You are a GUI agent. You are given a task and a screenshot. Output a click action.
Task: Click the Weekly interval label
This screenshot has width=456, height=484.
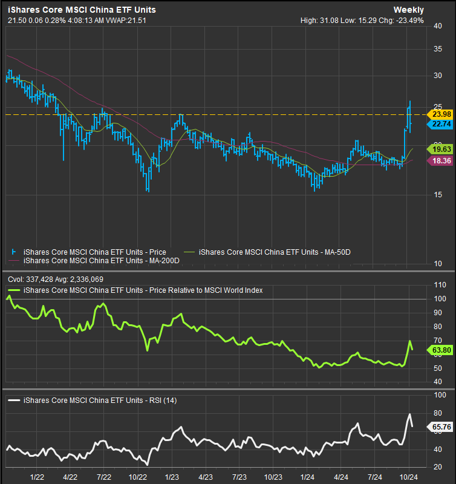[x=408, y=10]
